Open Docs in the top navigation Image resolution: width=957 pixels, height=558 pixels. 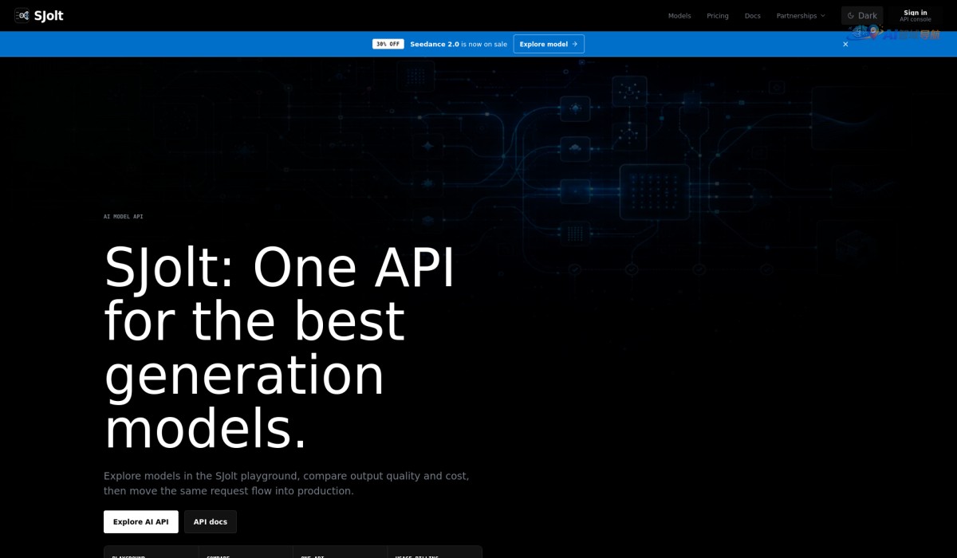753,16
